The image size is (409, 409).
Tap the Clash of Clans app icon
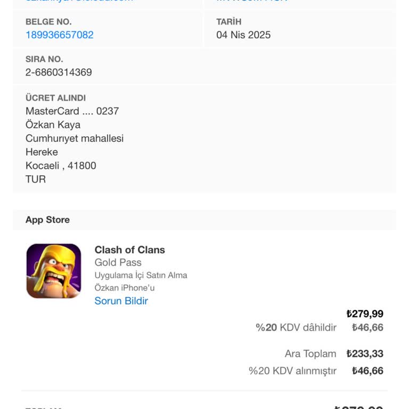pos(54,271)
